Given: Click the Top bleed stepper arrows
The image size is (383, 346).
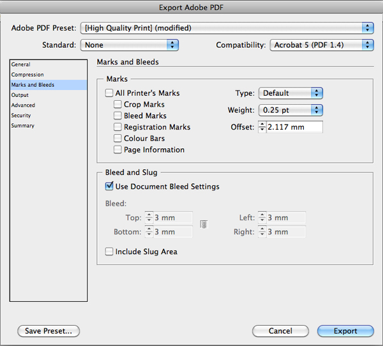Looking at the screenshot, I should [149, 218].
